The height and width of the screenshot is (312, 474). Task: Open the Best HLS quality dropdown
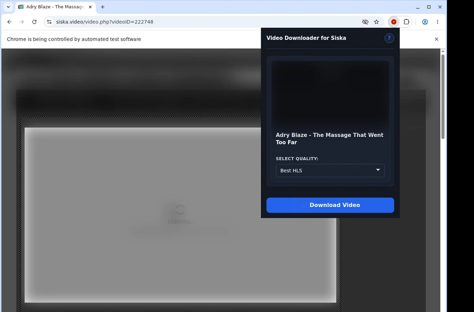click(x=330, y=171)
